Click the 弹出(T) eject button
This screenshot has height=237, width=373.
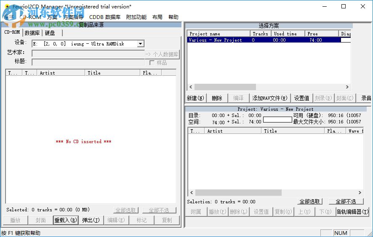(x=91, y=220)
